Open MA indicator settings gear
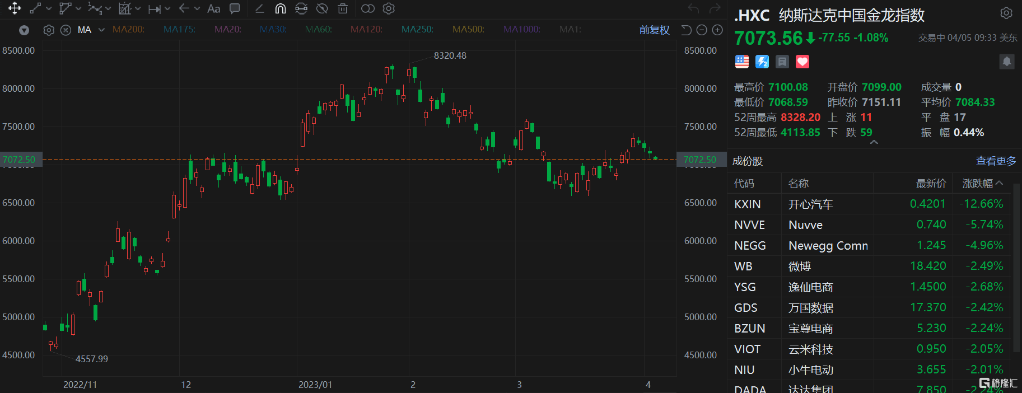The width and height of the screenshot is (1022, 393). point(49,30)
